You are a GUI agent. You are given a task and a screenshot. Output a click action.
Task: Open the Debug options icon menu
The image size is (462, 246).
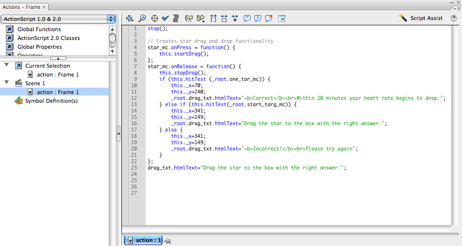pyautogui.click(x=201, y=18)
